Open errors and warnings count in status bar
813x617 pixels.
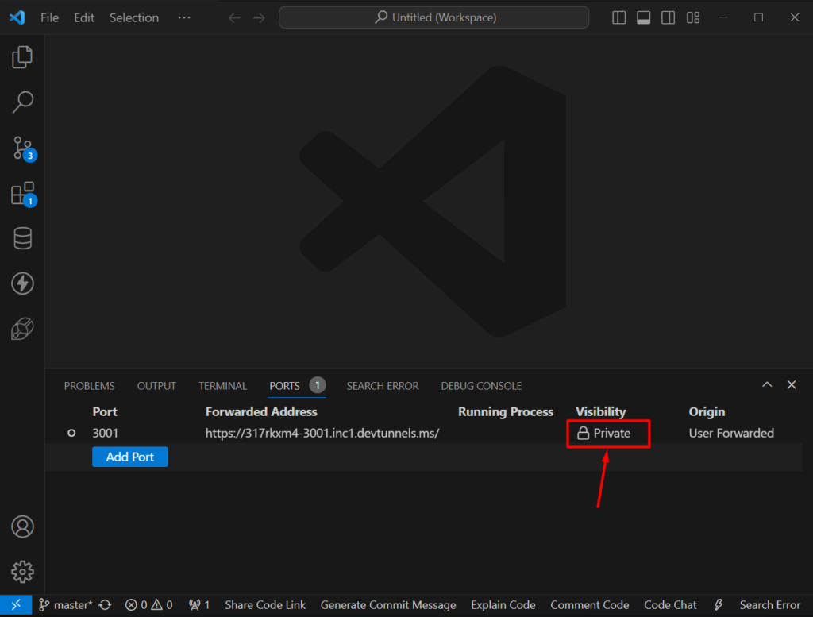[148, 605]
